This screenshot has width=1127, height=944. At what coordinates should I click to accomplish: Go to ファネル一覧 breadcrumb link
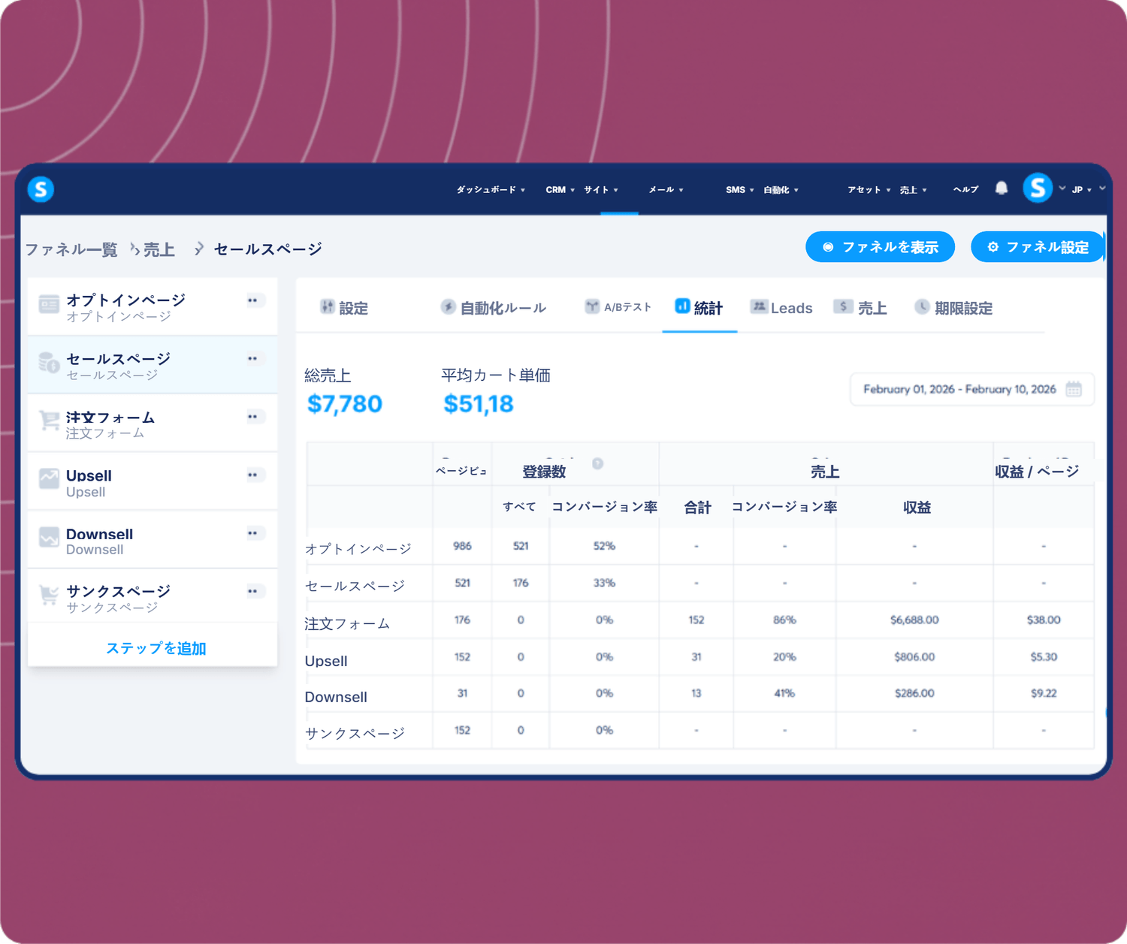tap(71, 249)
